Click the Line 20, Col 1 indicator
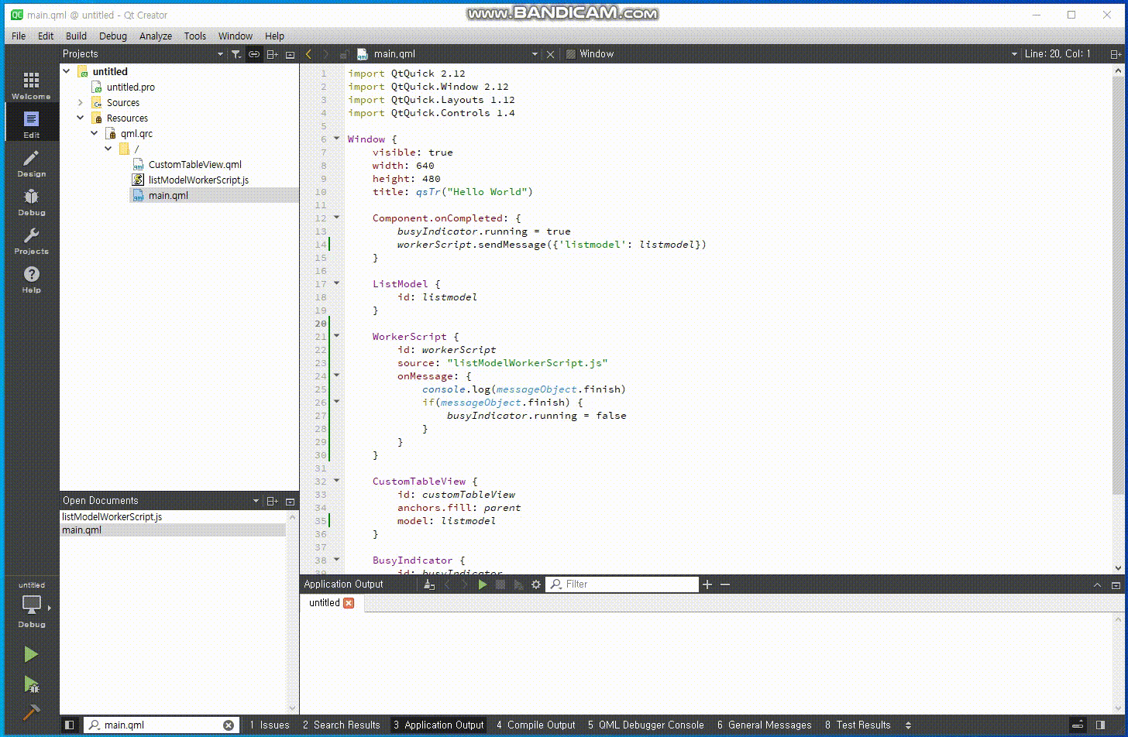This screenshot has width=1128, height=737. point(1057,54)
